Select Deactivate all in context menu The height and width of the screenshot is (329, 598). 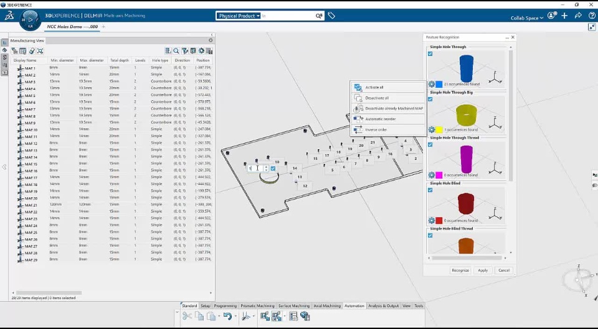point(388,98)
